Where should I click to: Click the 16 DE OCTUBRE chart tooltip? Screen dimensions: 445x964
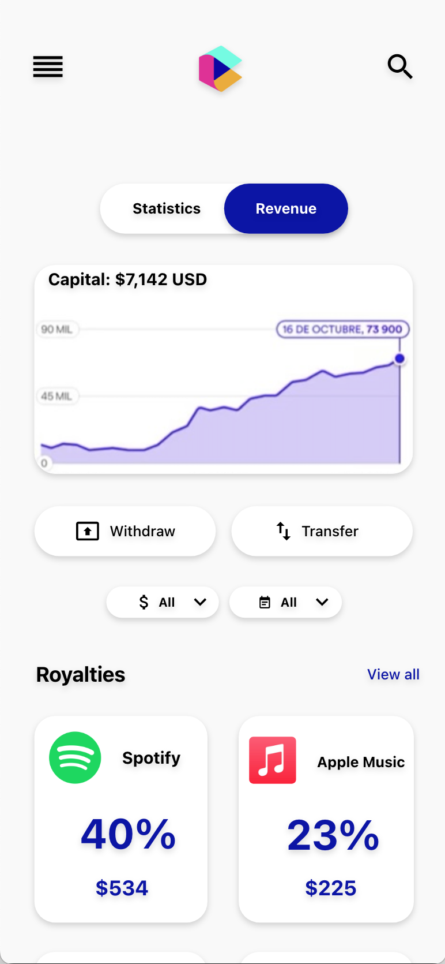pos(342,330)
